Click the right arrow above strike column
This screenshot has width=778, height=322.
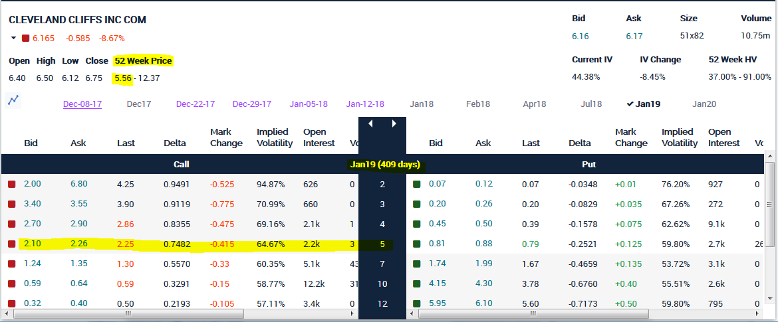[x=394, y=124]
